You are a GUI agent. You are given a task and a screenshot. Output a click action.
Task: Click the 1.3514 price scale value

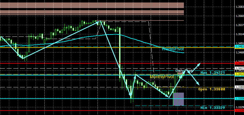coord(240,34)
